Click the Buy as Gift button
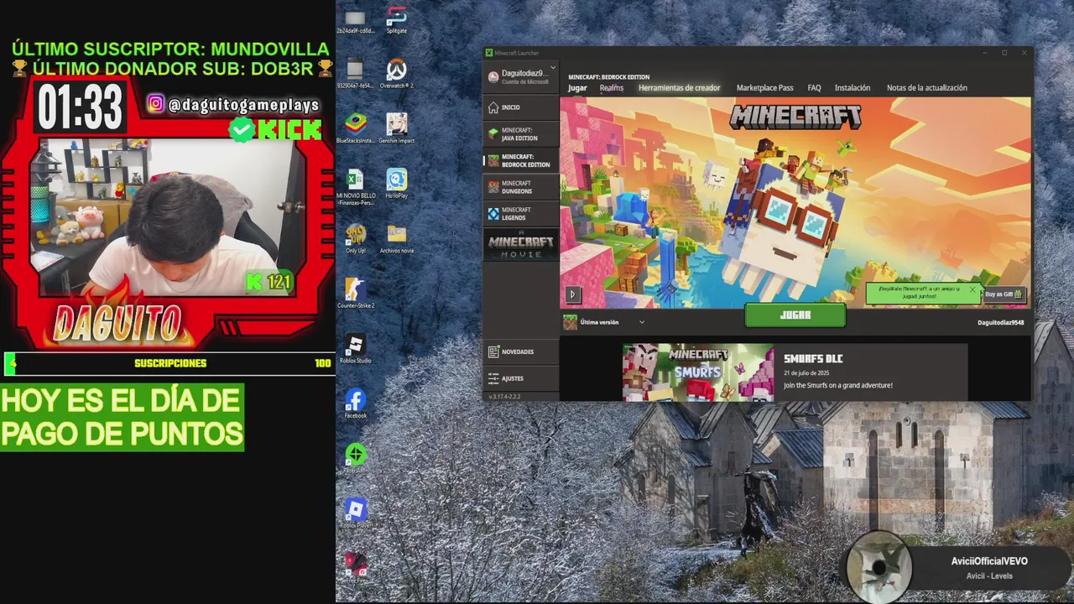The width and height of the screenshot is (1074, 604). [x=1004, y=294]
